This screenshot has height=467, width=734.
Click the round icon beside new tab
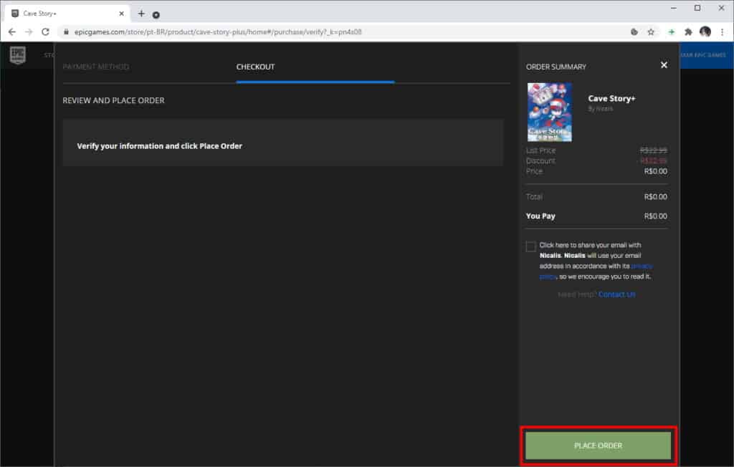(x=156, y=15)
